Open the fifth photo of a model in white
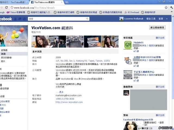174x130 pixels. point(110,42)
